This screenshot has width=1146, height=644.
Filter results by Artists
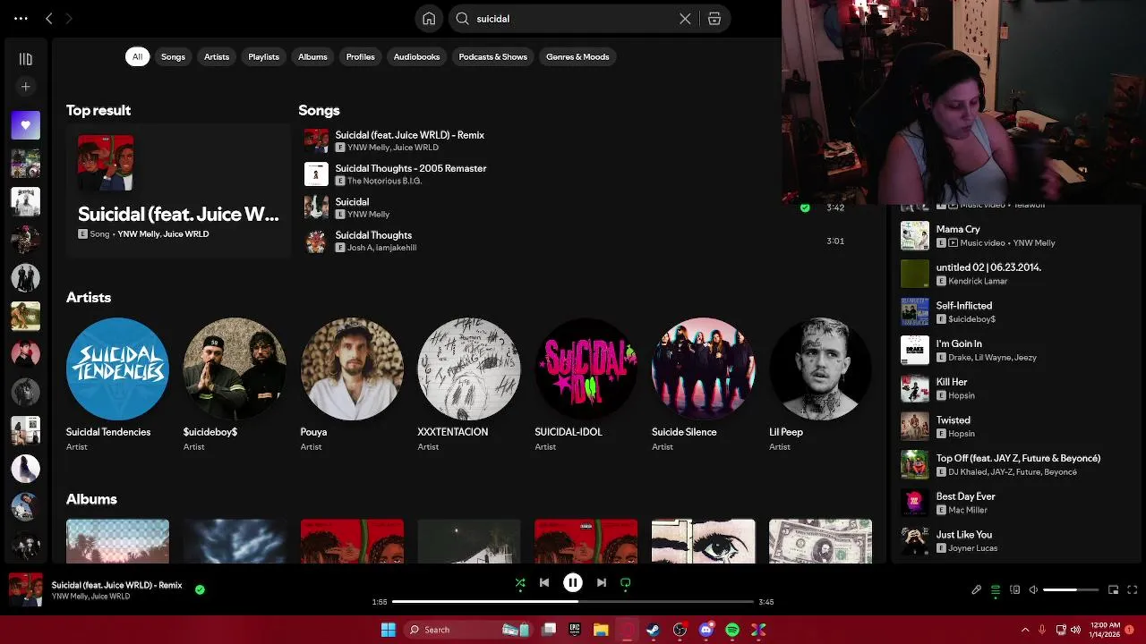[x=217, y=56]
